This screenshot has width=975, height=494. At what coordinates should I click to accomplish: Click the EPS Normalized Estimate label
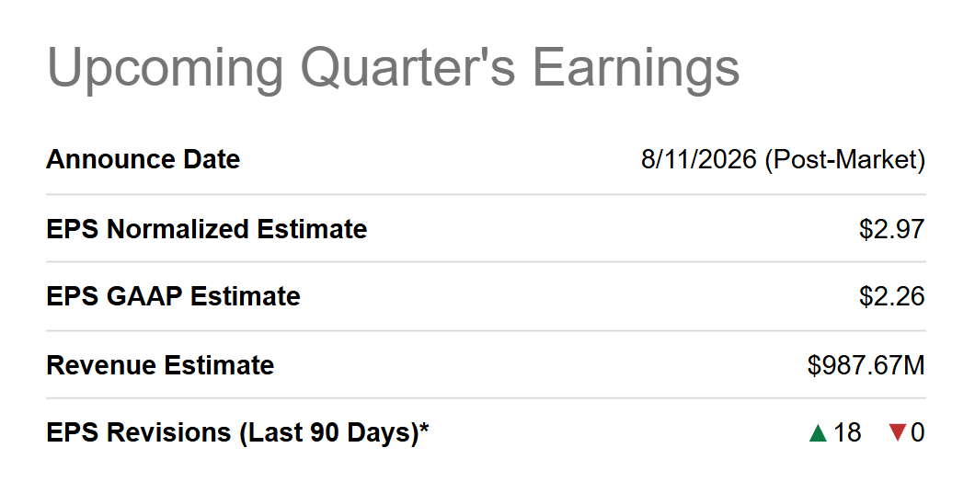tap(206, 229)
